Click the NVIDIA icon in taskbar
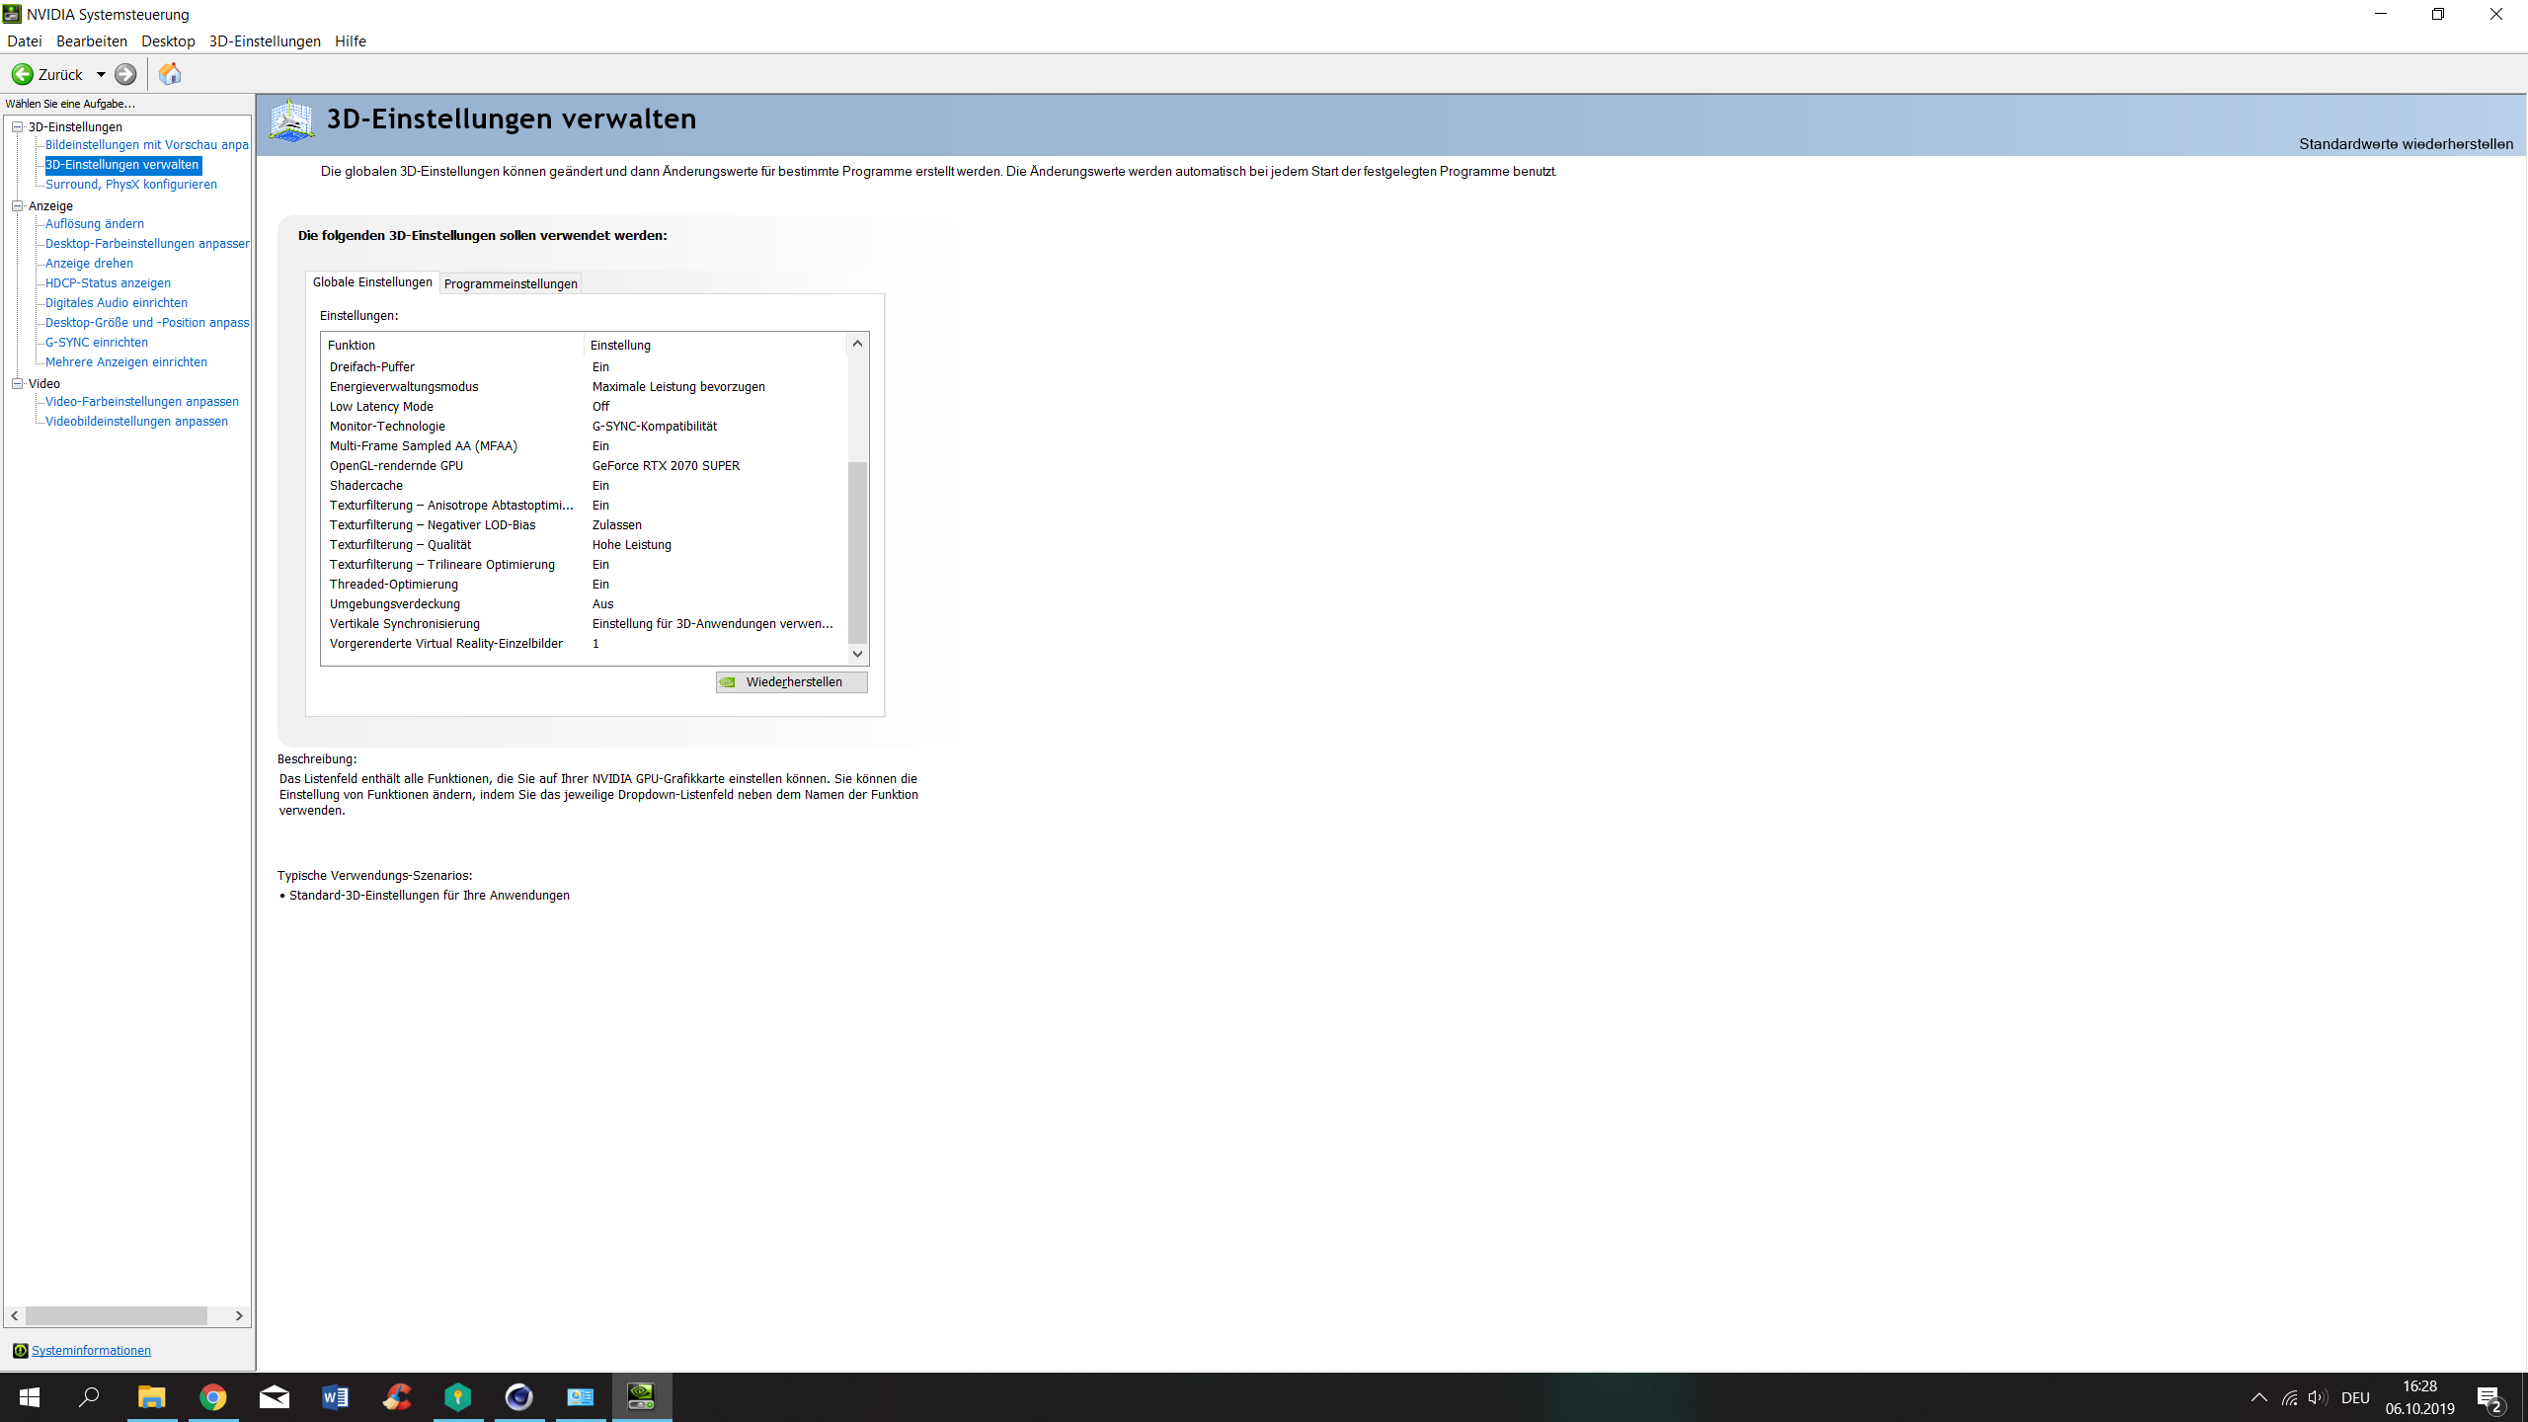 642,1397
